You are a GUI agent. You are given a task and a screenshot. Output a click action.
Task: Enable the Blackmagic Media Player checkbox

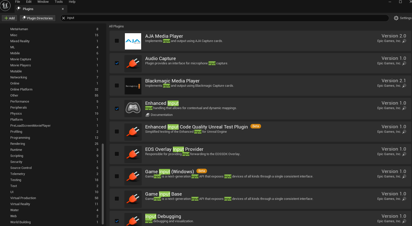[117, 85]
